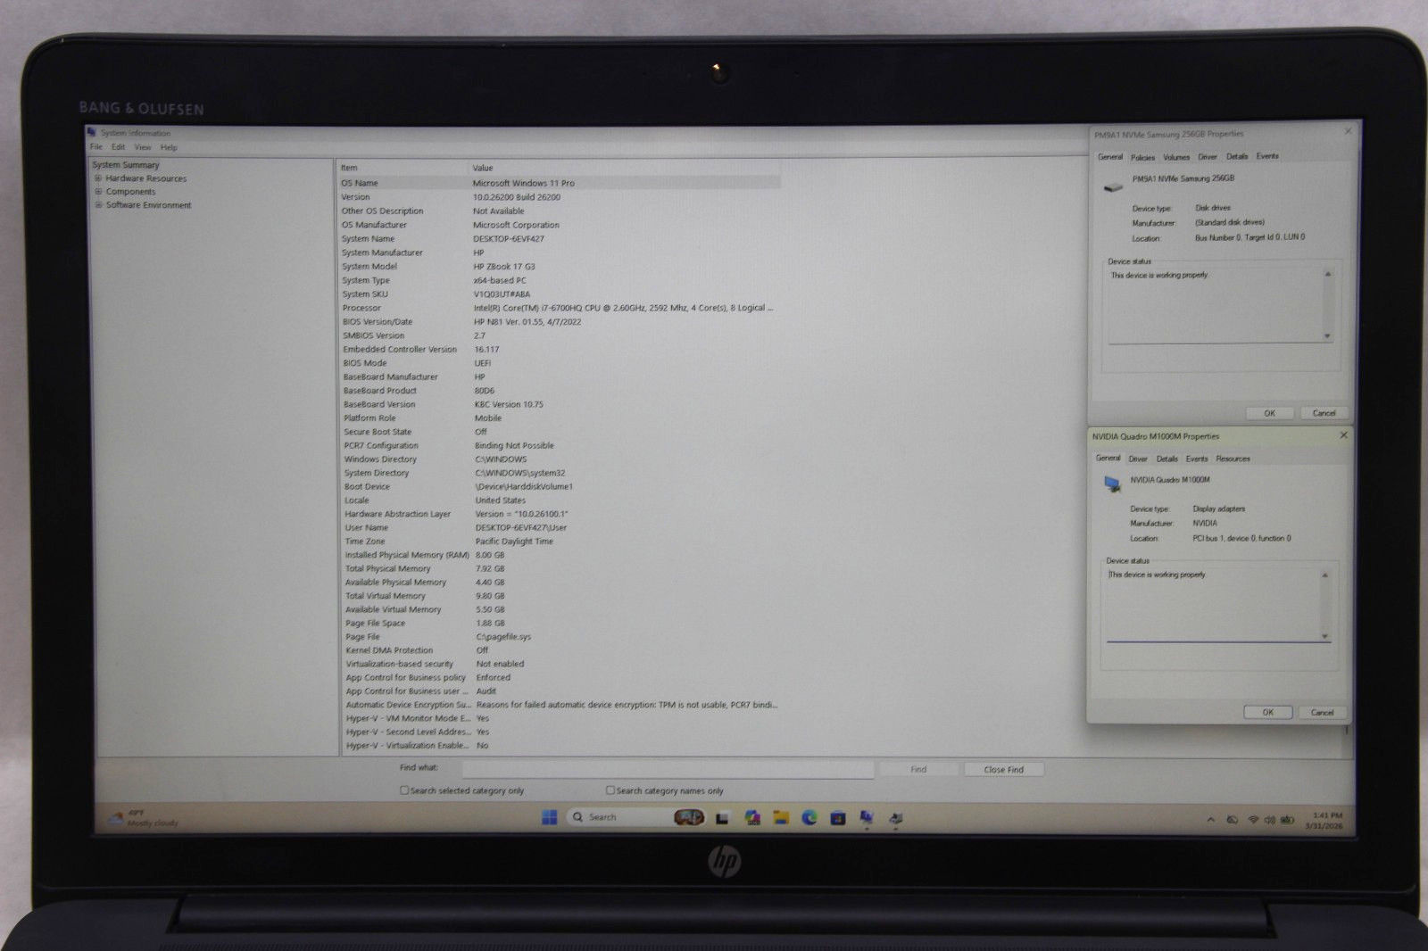Screen dimensions: 1428x951
Task: Launch the Copilot app from the taskbar
Action: [x=752, y=817]
